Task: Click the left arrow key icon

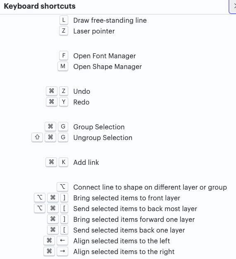Action: point(62,240)
